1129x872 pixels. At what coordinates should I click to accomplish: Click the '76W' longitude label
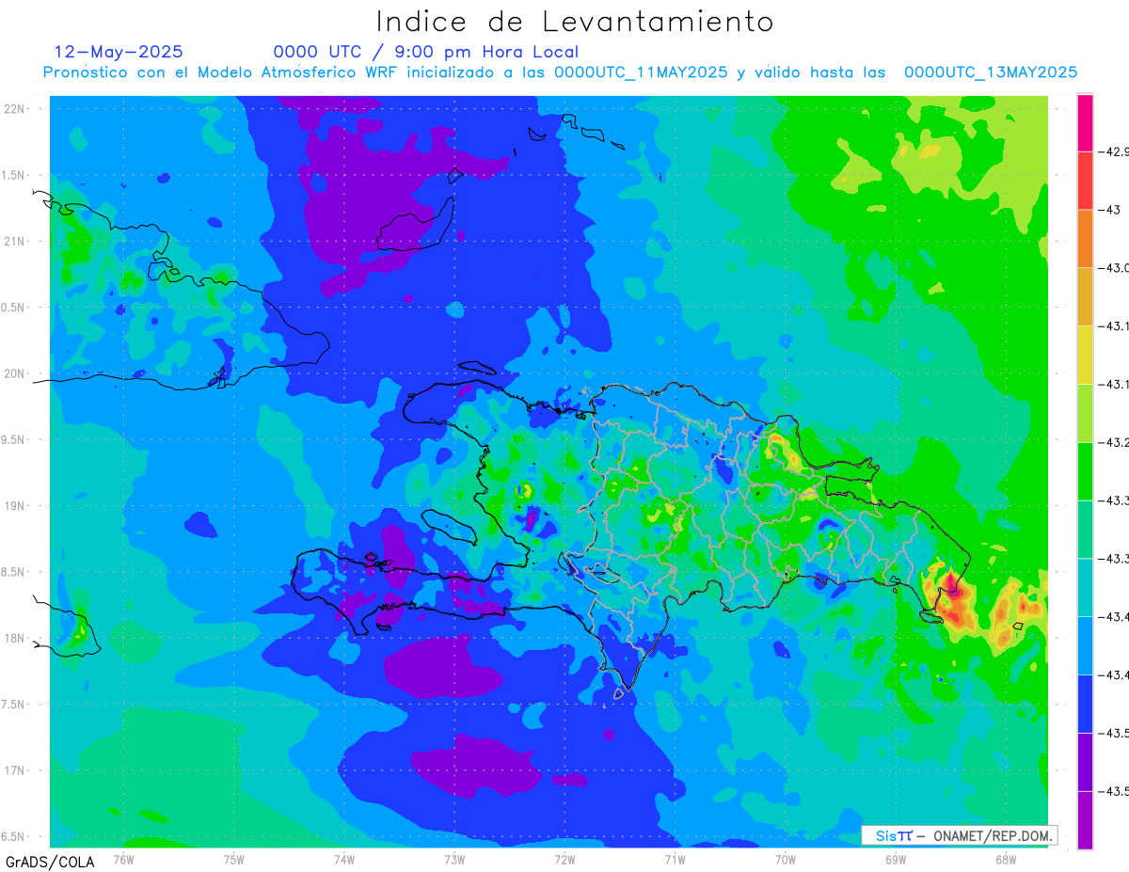[123, 858]
